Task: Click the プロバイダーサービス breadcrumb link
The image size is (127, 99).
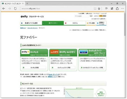Action: pyautogui.click(x=33, y=28)
